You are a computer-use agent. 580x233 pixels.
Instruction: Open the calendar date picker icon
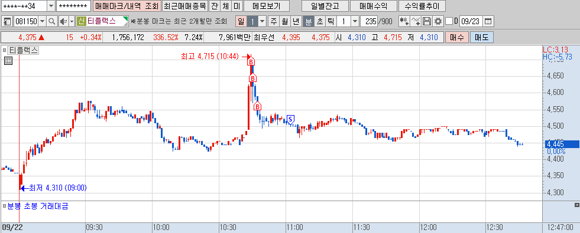coord(488,21)
